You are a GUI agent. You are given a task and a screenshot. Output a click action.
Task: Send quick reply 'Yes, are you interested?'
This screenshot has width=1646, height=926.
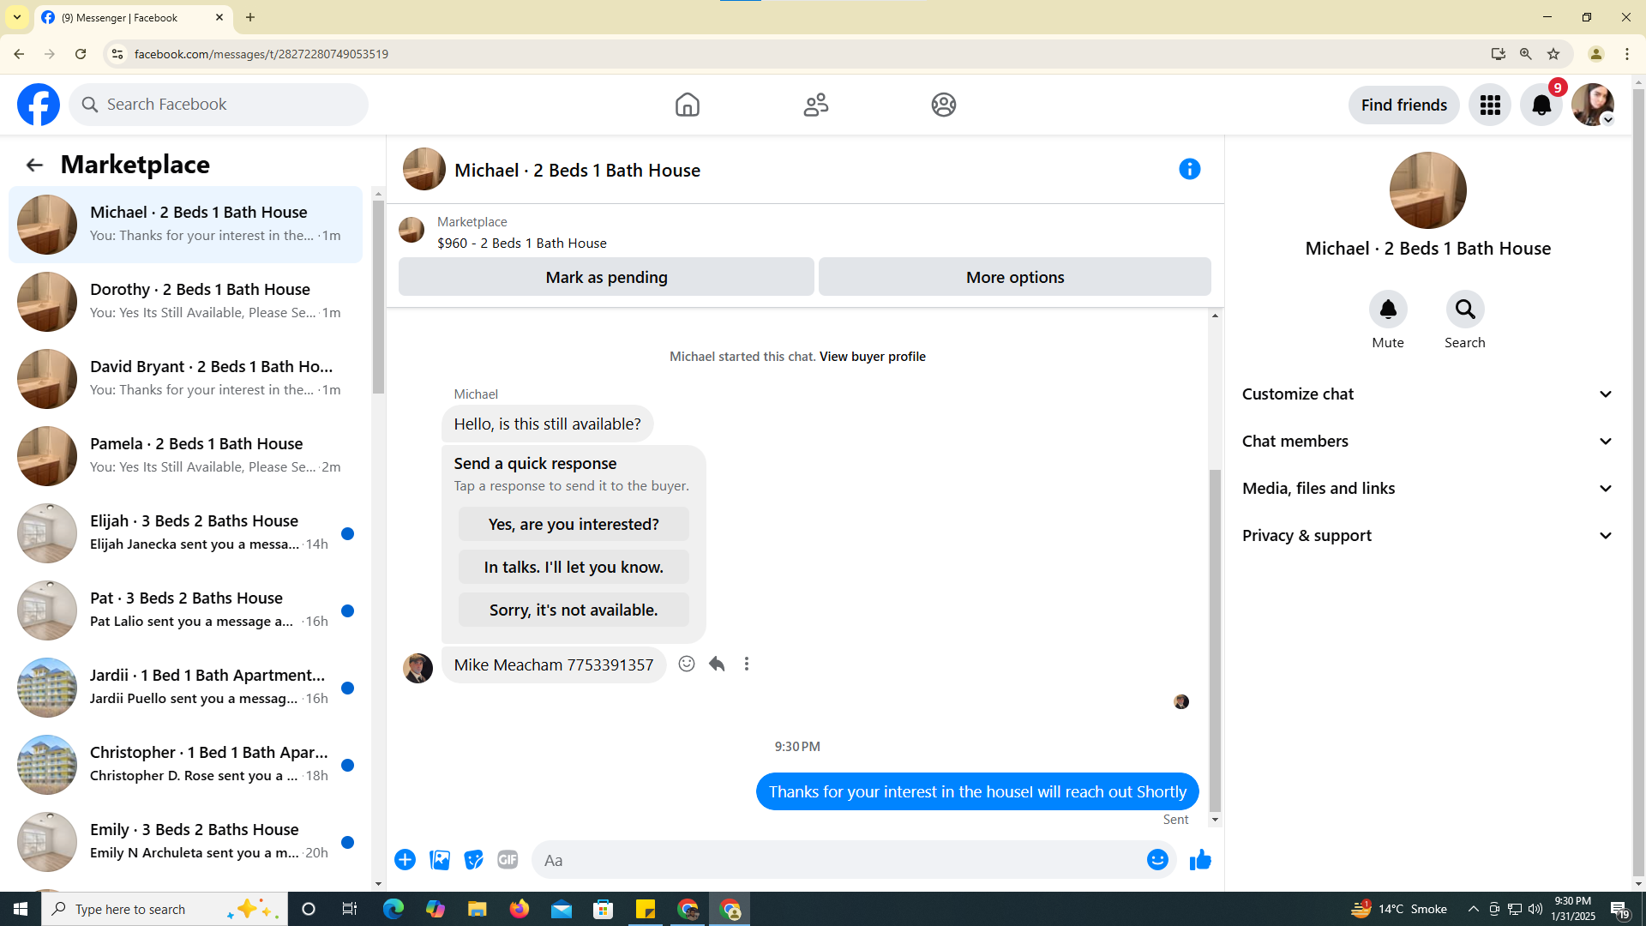pos(574,524)
